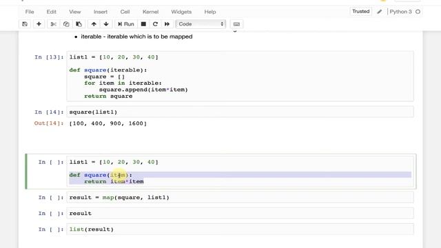The width and height of the screenshot is (441, 248).
Task: Select the square(list1) code cell
Action: pyautogui.click(x=240, y=112)
